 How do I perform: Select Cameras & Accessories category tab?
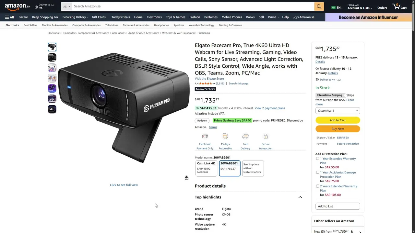point(136,25)
